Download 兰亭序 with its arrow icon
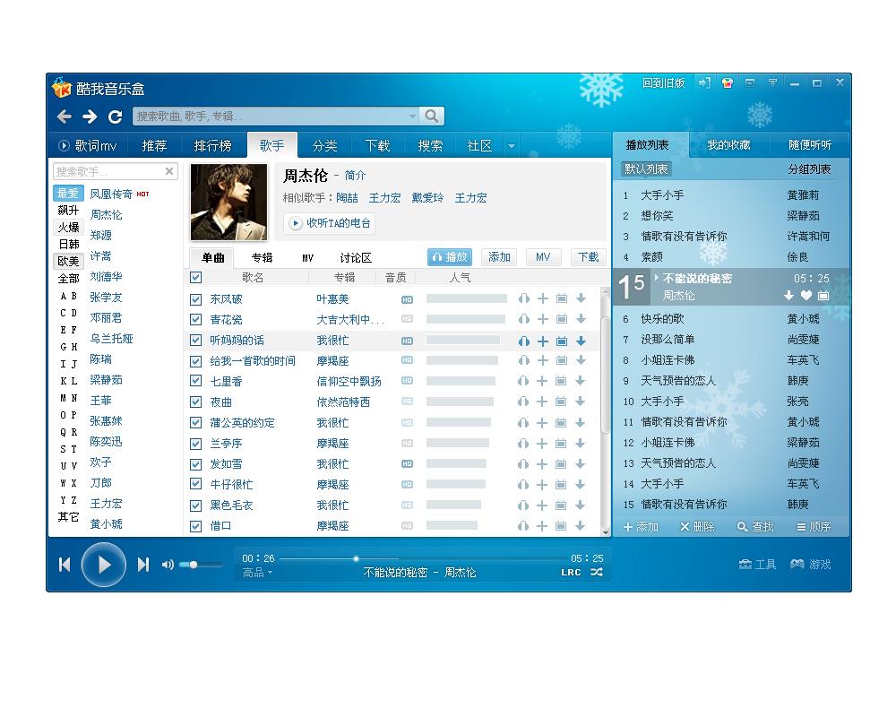The image size is (896, 717). pyautogui.click(x=581, y=443)
